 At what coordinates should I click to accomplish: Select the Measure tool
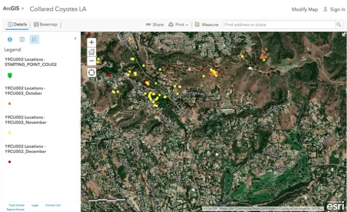207,24
